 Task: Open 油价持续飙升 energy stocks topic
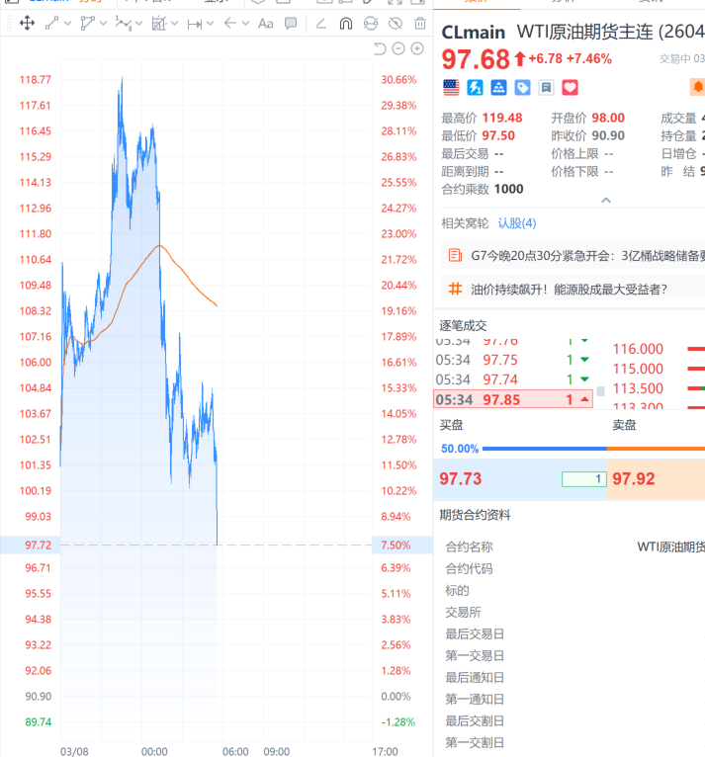[568, 290]
